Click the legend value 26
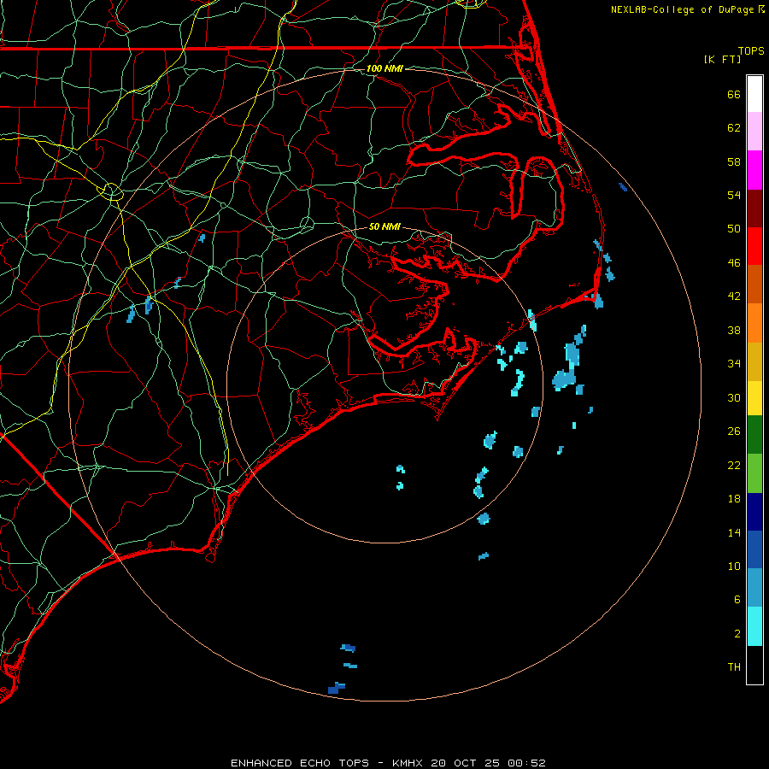This screenshot has height=769, width=769. point(734,431)
